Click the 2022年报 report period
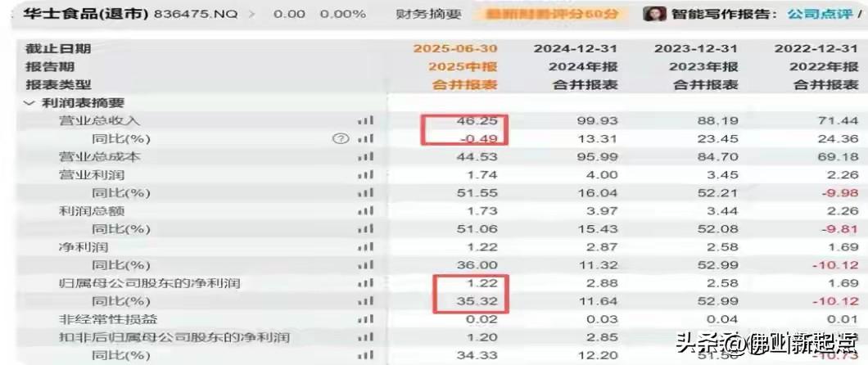The height and width of the screenshot is (365, 868). click(x=825, y=67)
